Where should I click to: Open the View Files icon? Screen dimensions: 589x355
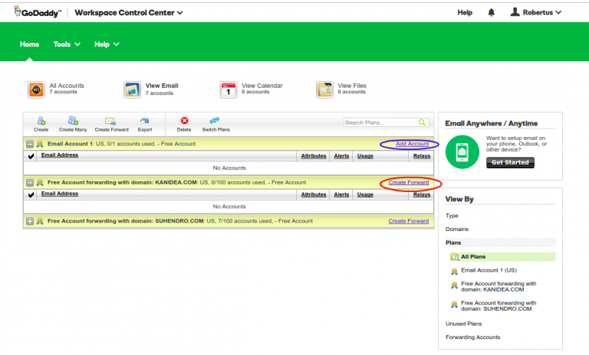point(324,90)
